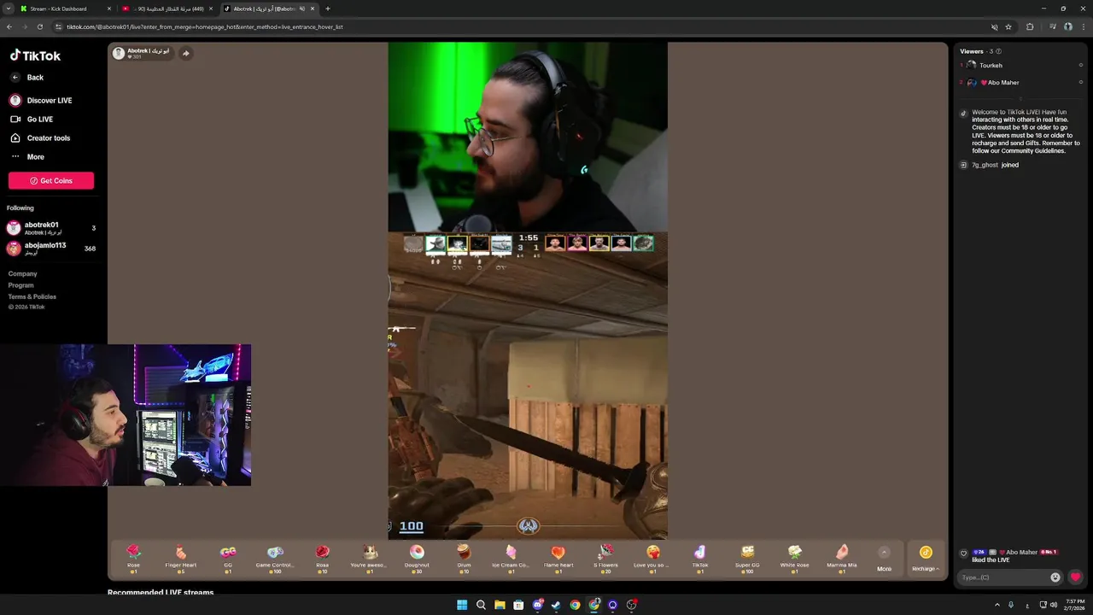
Task: Open the Company footer link
Action: (23, 274)
